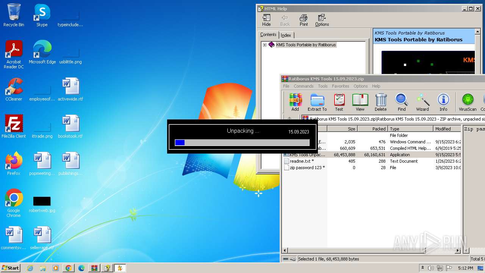Open the Tools menu in WinRAR
Screen dimensions: 485x273
[x=323, y=86]
